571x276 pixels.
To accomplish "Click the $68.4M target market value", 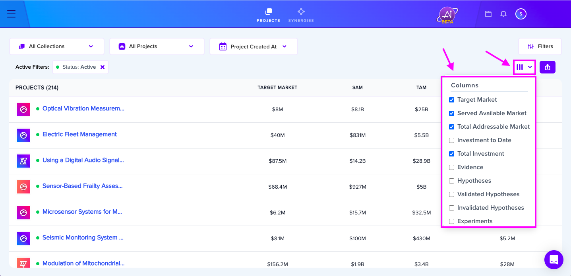I will (x=277, y=187).
